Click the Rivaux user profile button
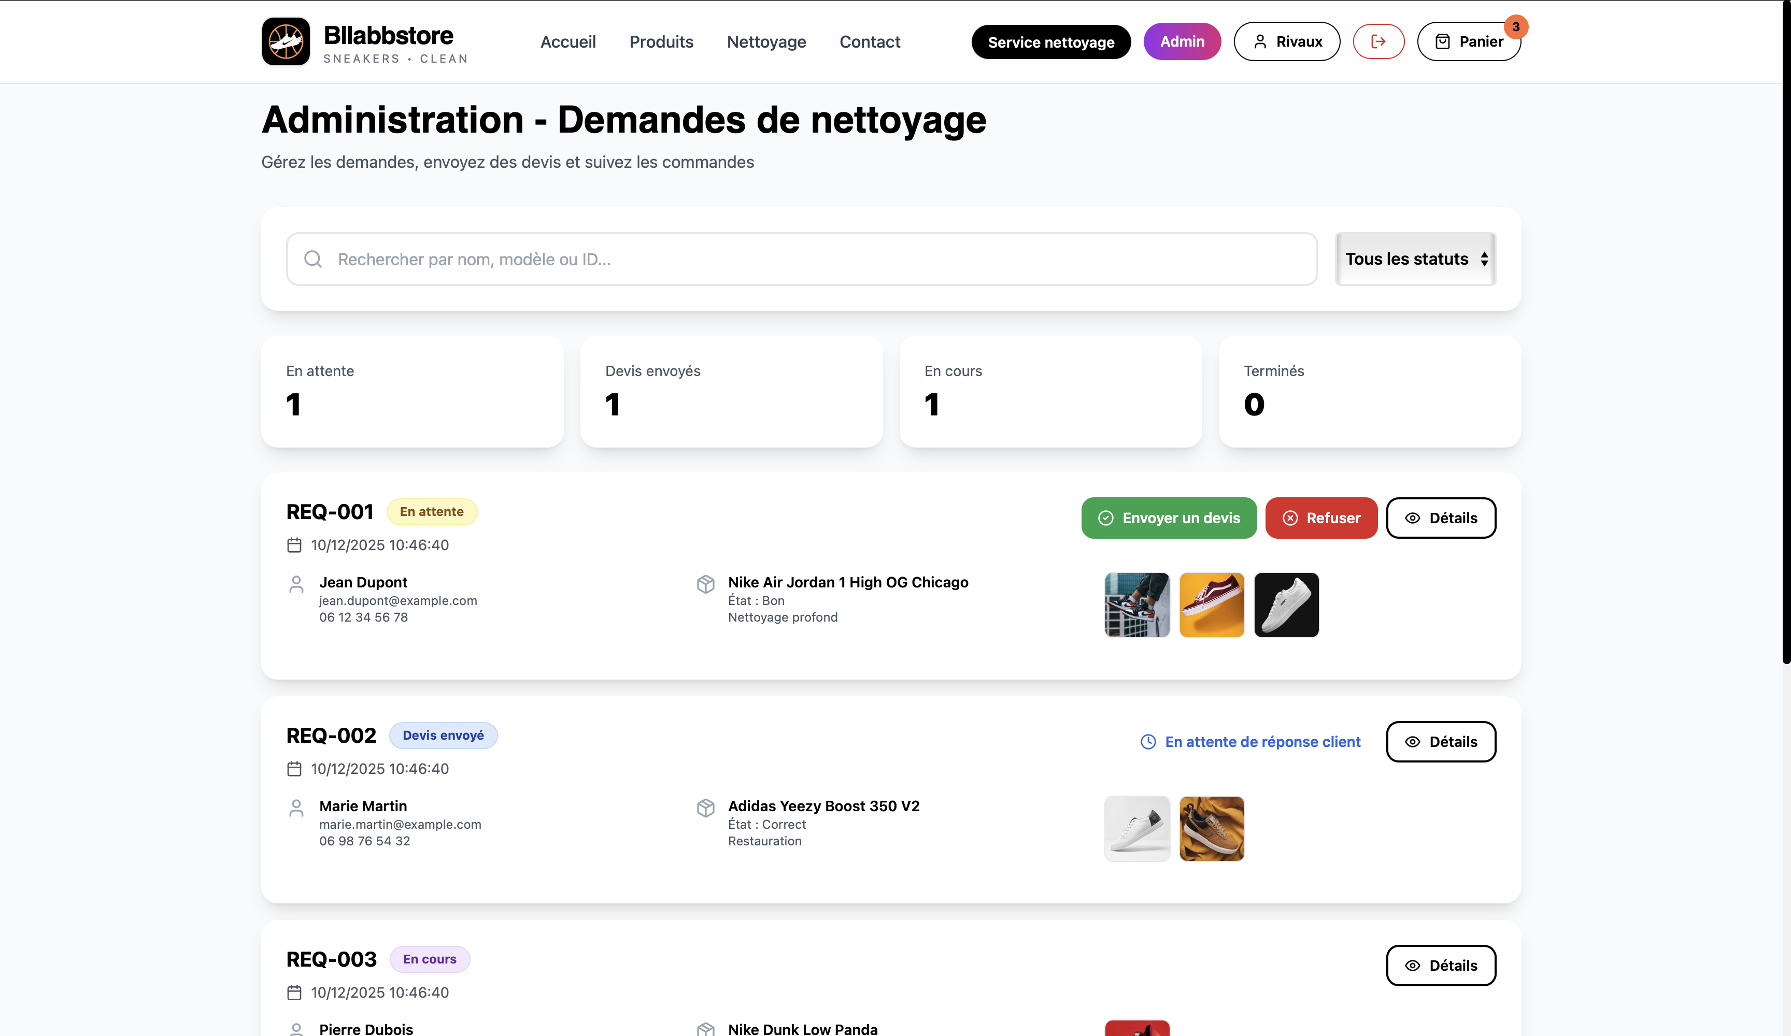 1286,41
